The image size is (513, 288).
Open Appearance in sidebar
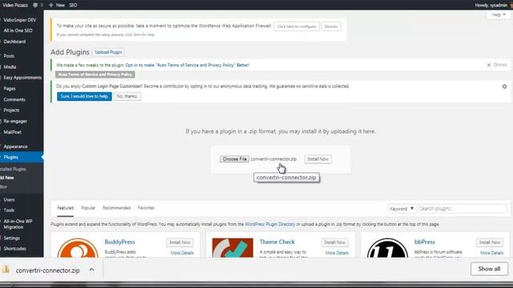pyautogui.click(x=15, y=146)
